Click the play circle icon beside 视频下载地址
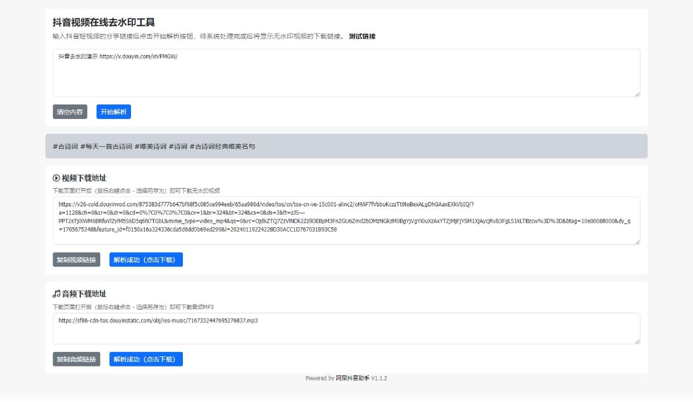This screenshot has width=693, height=402. [x=56, y=179]
